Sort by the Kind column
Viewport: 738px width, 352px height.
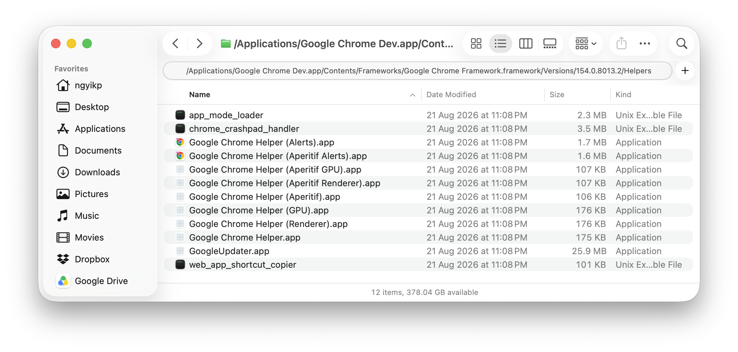623,94
